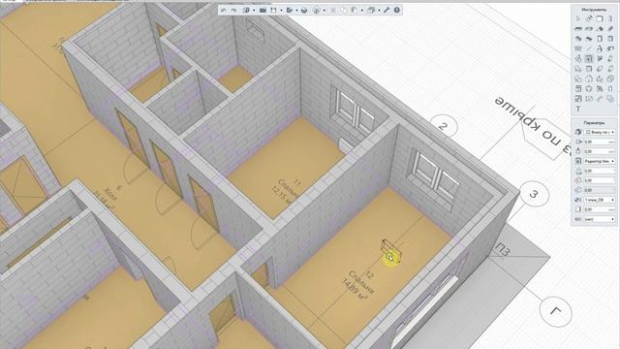Select the window in bedroom 11 wall
This screenshot has height=349, width=620.
[355, 110]
